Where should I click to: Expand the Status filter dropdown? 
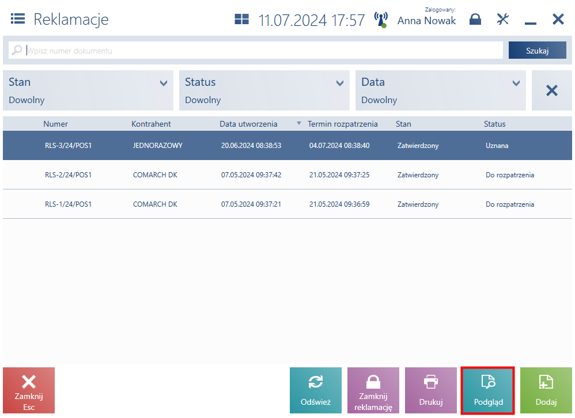(x=264, y=90)
